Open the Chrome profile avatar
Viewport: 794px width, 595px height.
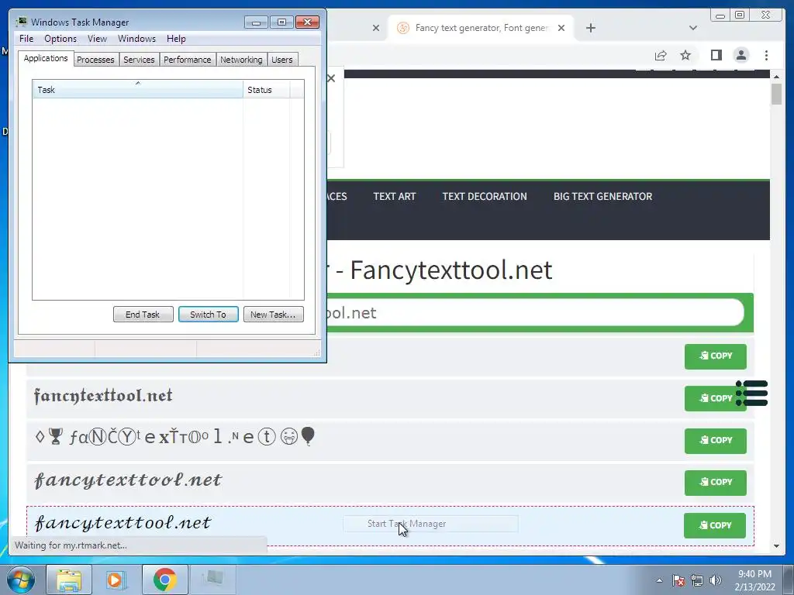[x=740, y=55]
